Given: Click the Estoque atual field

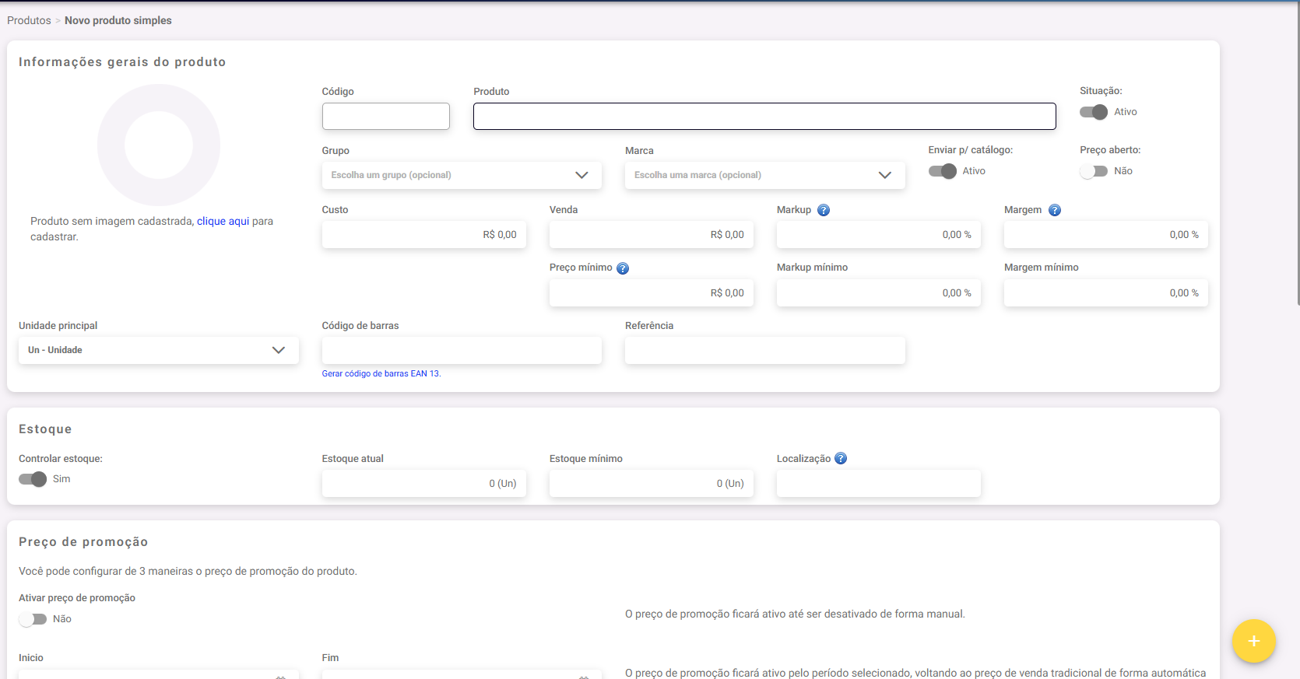Looking at the screenshot, I should click(423, 483).
